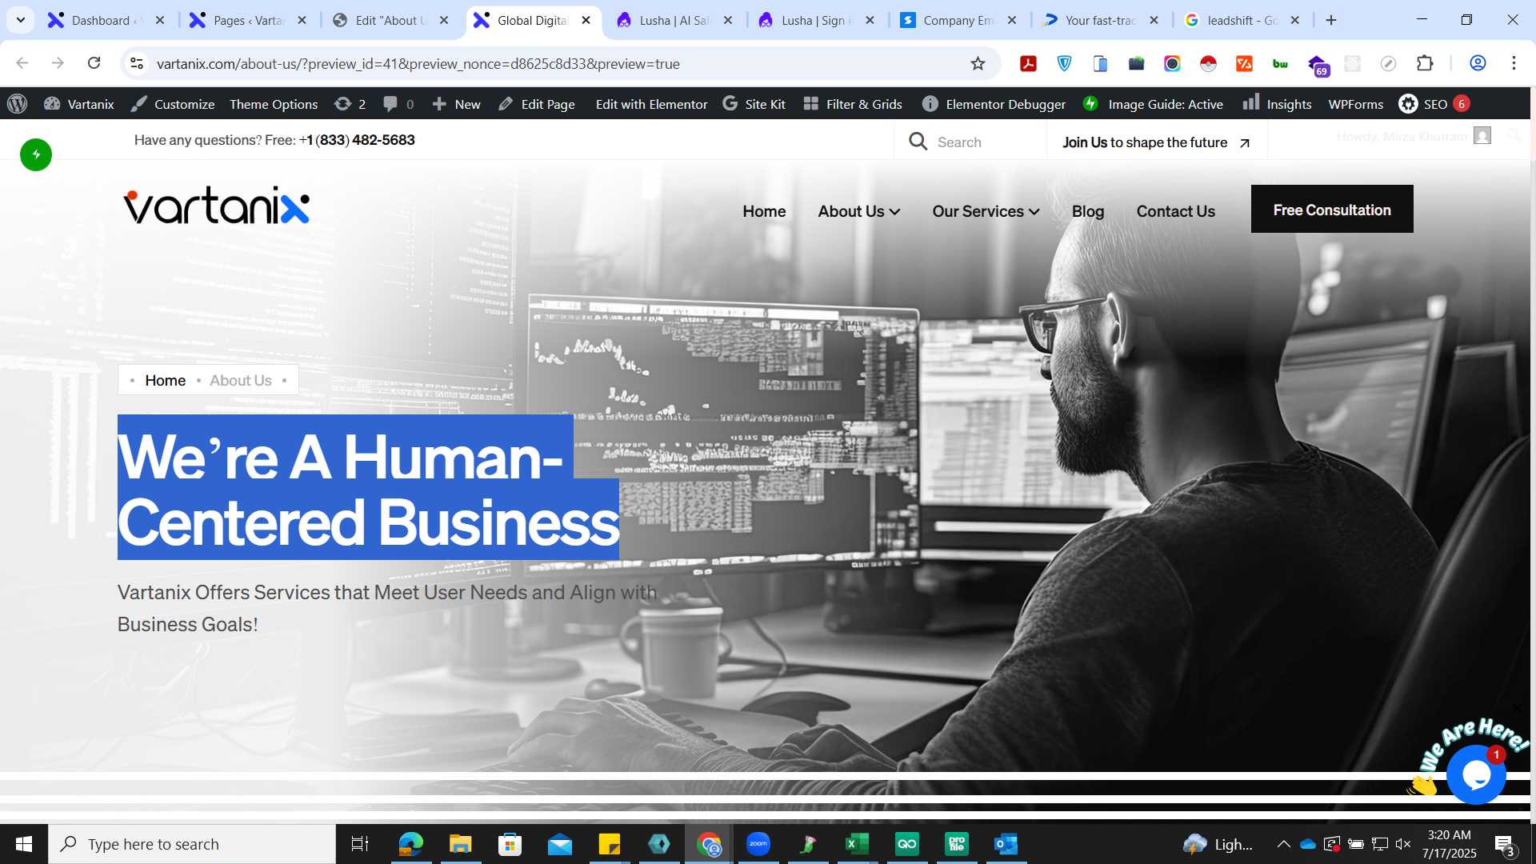Switch to the Pages ‹ Vartanix tab

pyautogui.click(x=249, y=20)
